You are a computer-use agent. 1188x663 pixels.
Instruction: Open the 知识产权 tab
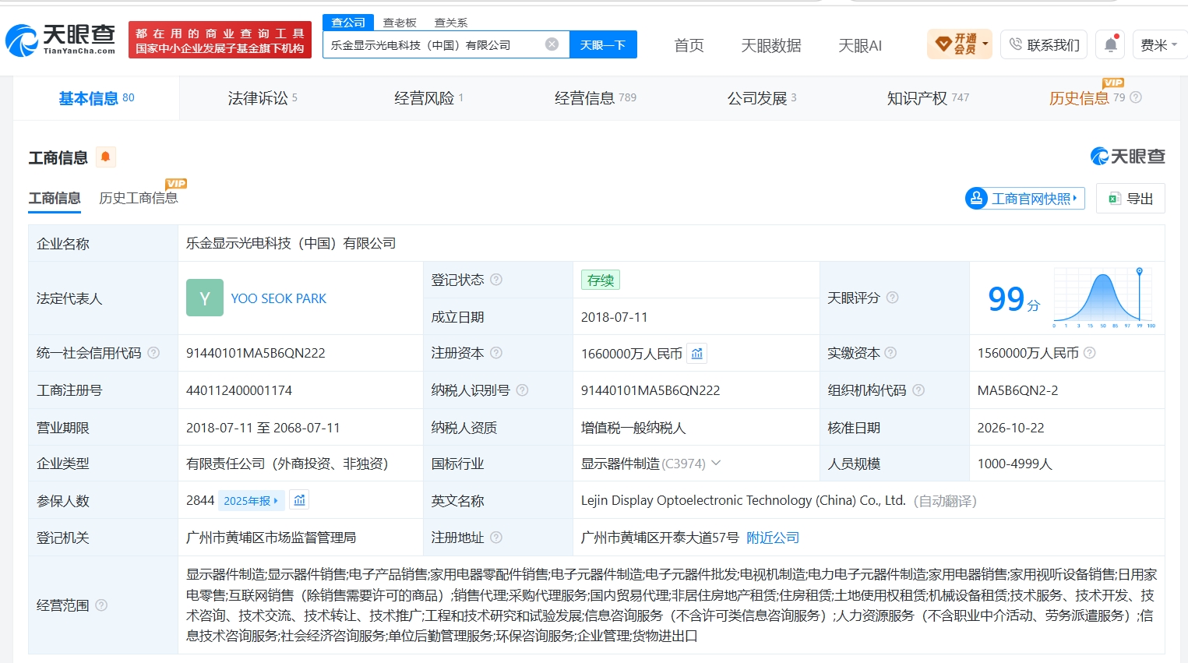[928, 98]
